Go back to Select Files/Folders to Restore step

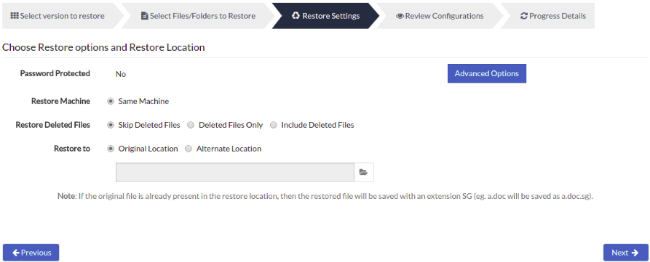(x=198, y=16)
